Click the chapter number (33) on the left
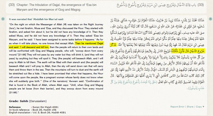 coord(12,5)
